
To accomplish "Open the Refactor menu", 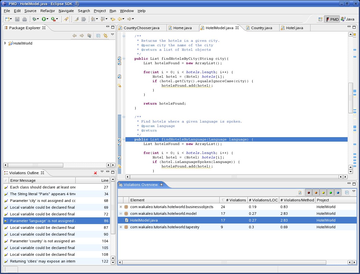I will coord(48,11).
